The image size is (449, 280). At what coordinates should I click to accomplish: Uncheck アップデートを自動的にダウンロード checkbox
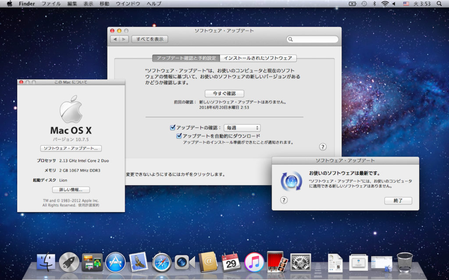click(x=179, y=136)
